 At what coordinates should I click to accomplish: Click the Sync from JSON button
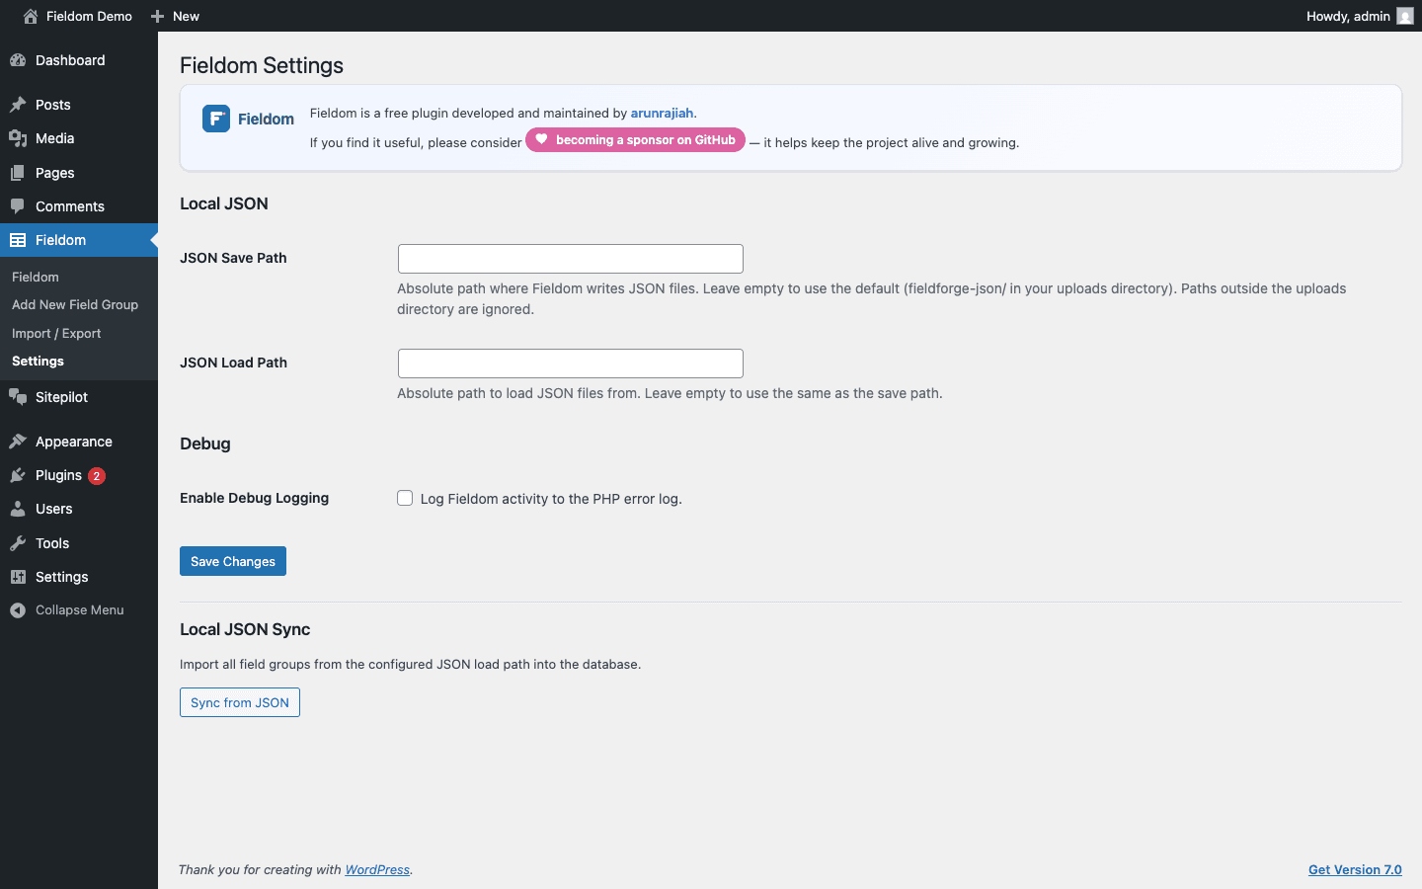point(240,702)
